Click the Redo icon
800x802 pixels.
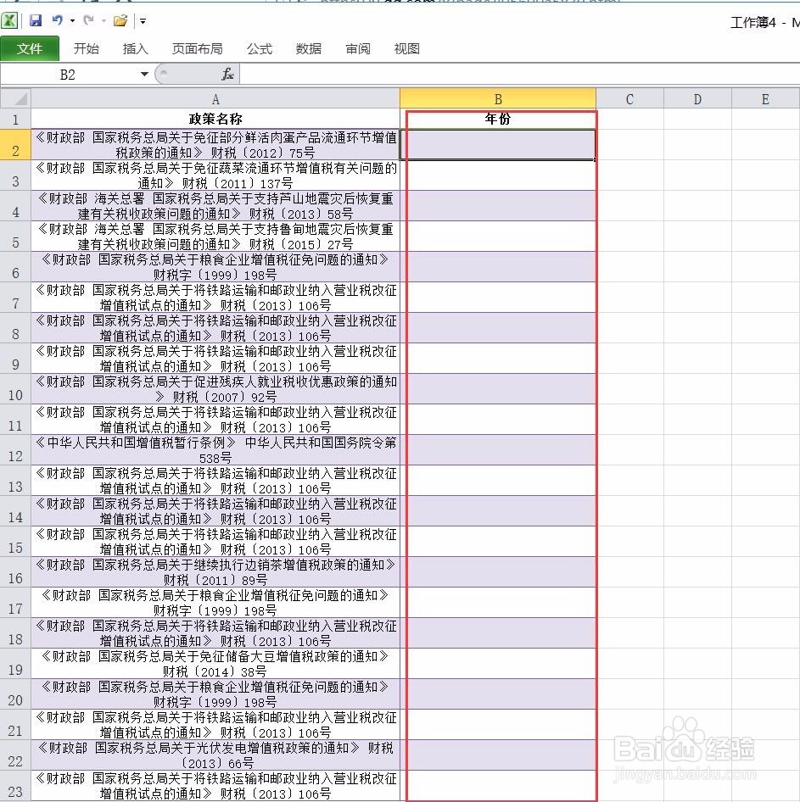click(89, 19)
